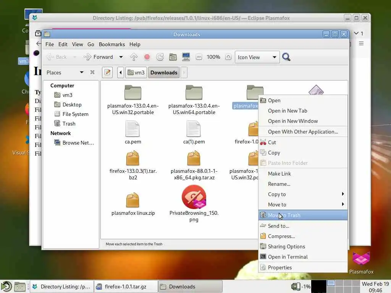
Task: Choose Open in Terminal
Action: click(303, 257)
